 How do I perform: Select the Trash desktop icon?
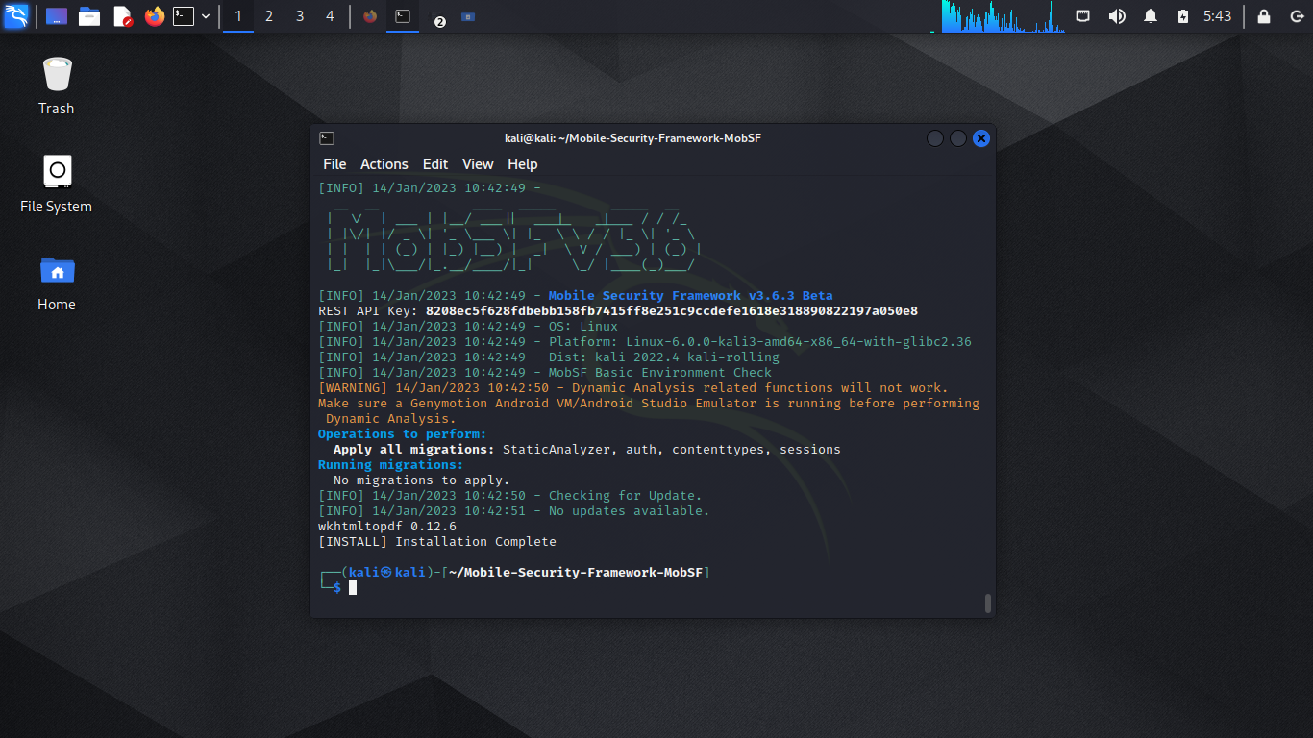[57, 86]
